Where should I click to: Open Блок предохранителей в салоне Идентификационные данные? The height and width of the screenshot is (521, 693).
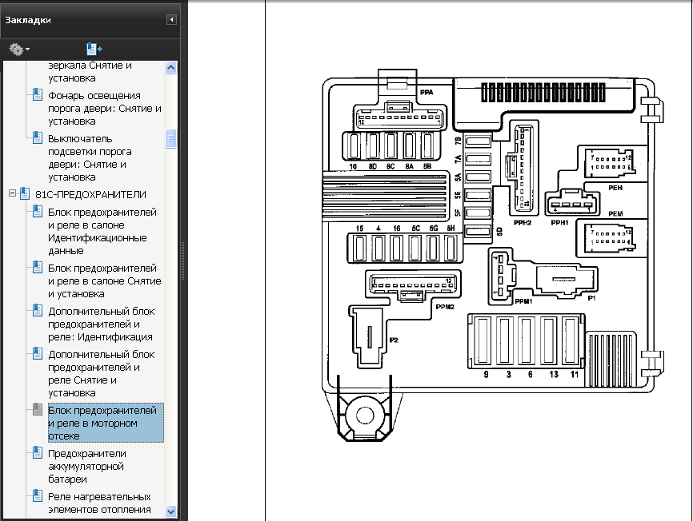coord(102,232)
